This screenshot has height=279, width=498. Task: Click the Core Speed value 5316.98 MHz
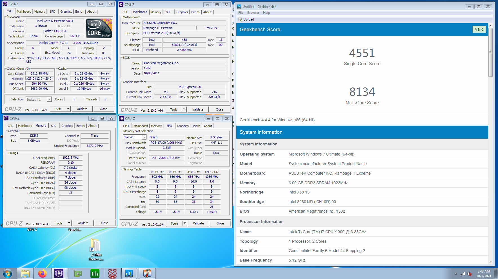point(39,73)
